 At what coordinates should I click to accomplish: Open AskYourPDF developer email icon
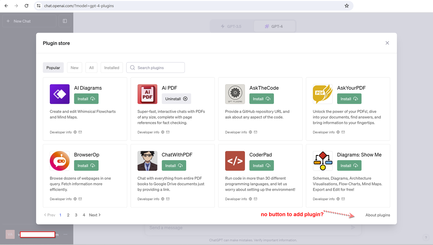click(x=343, y=132)
